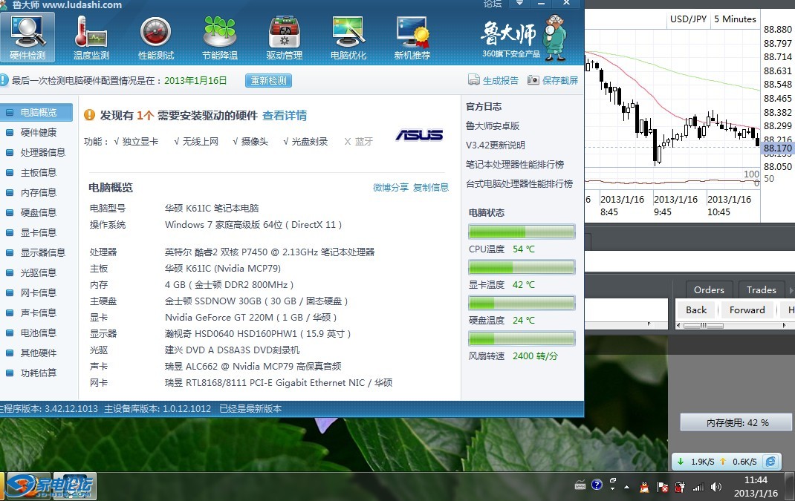
Task: Open the 5 Minutes timeframe dropdown
Action: (735, 19)
